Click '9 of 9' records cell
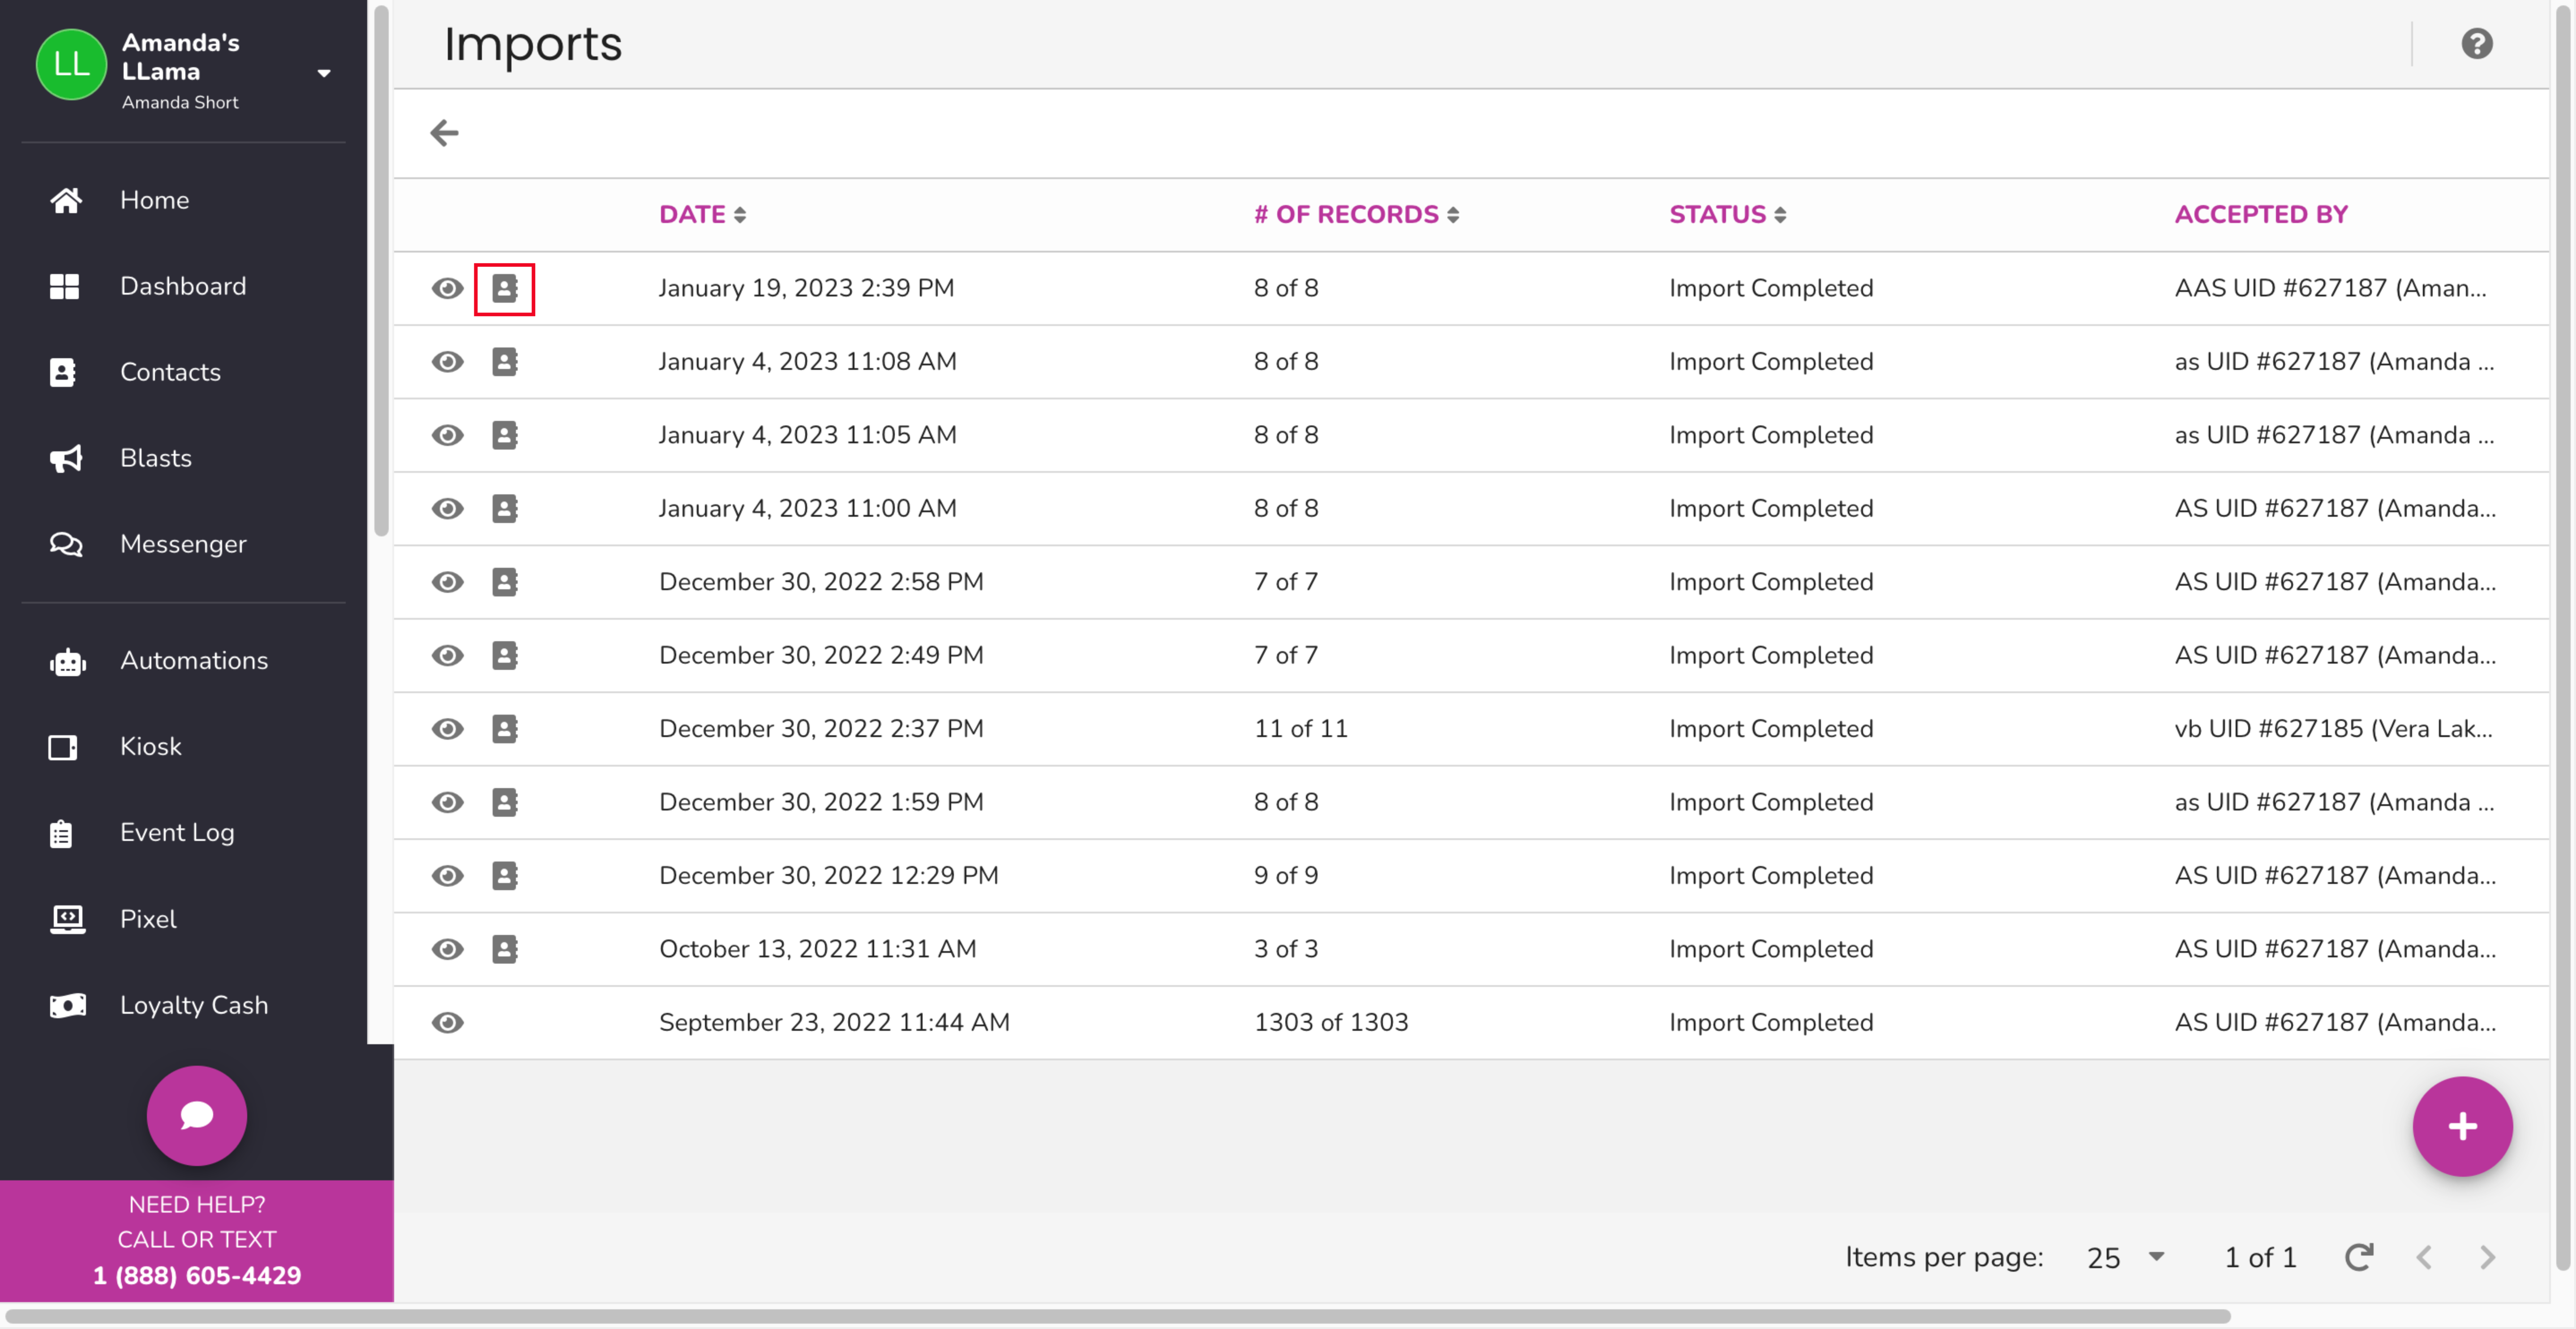2576x1329 pixels. tap(1286, 876)
